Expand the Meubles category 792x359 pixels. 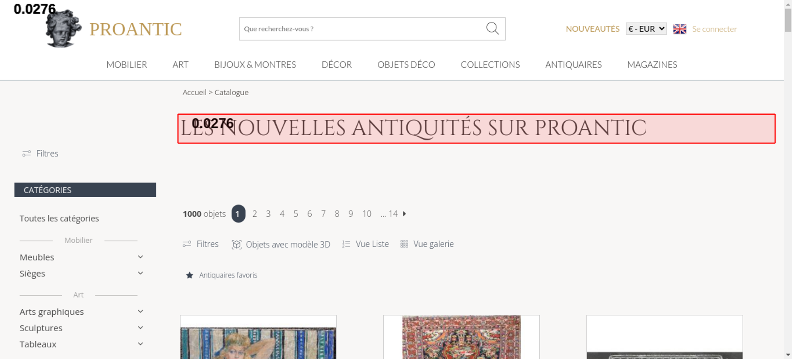[140, 257]
